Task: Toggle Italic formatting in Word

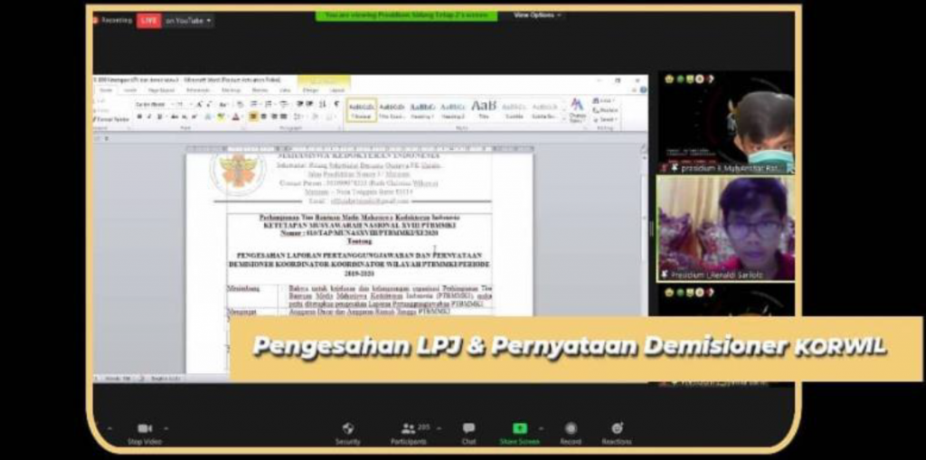Action: 149,117
